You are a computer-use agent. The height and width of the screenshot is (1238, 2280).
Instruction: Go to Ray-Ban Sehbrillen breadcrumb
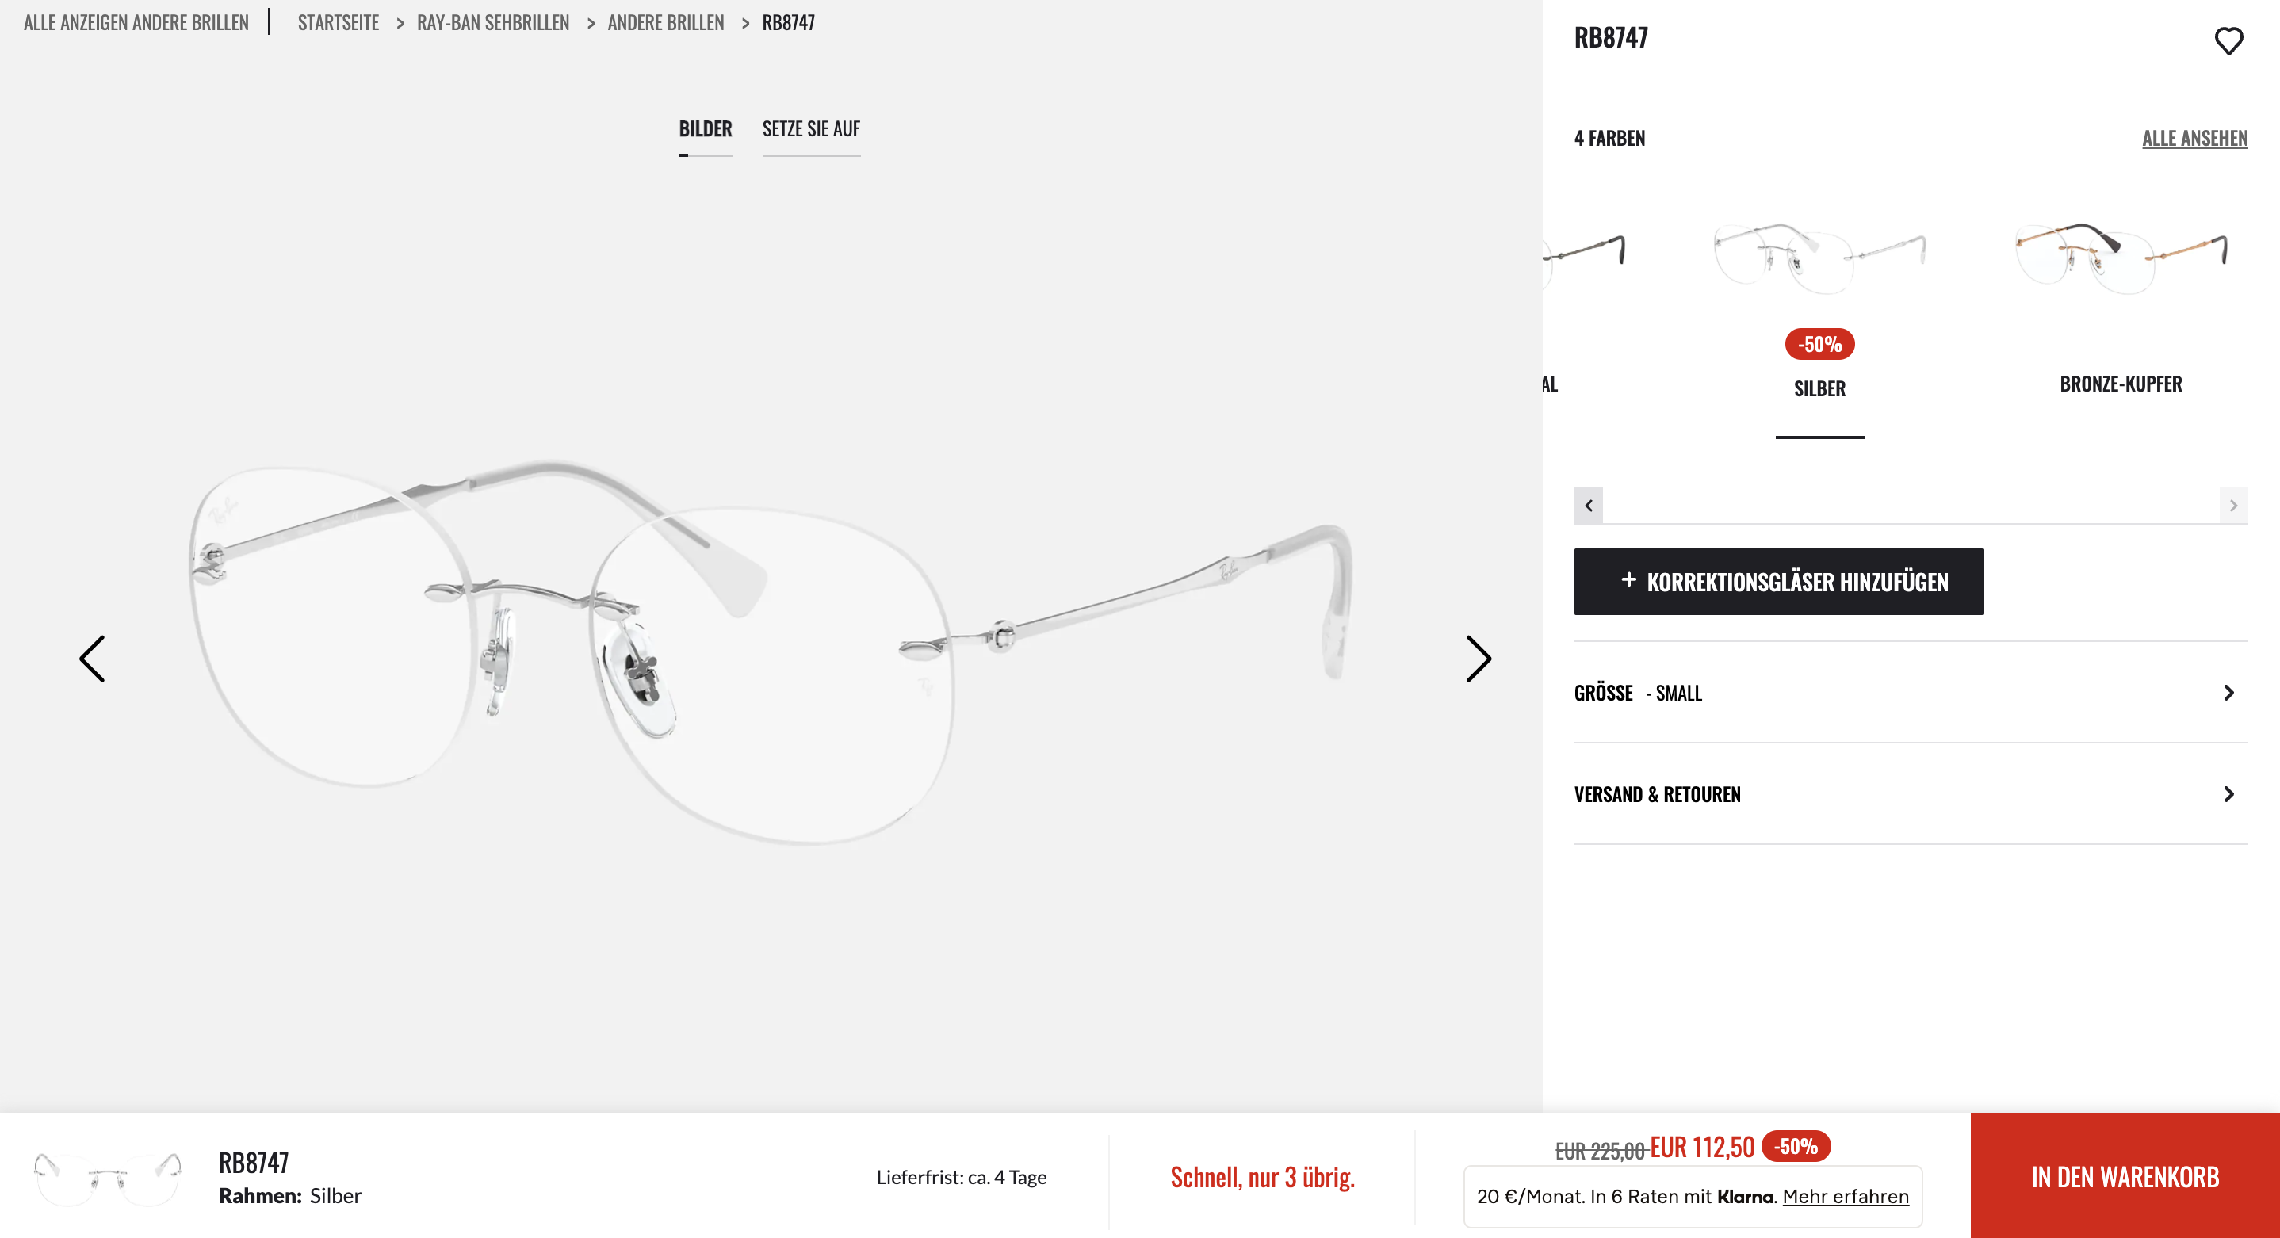[x=493, y=23]
